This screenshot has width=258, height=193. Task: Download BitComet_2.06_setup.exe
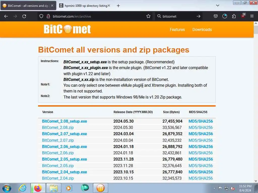pos(64,147)
